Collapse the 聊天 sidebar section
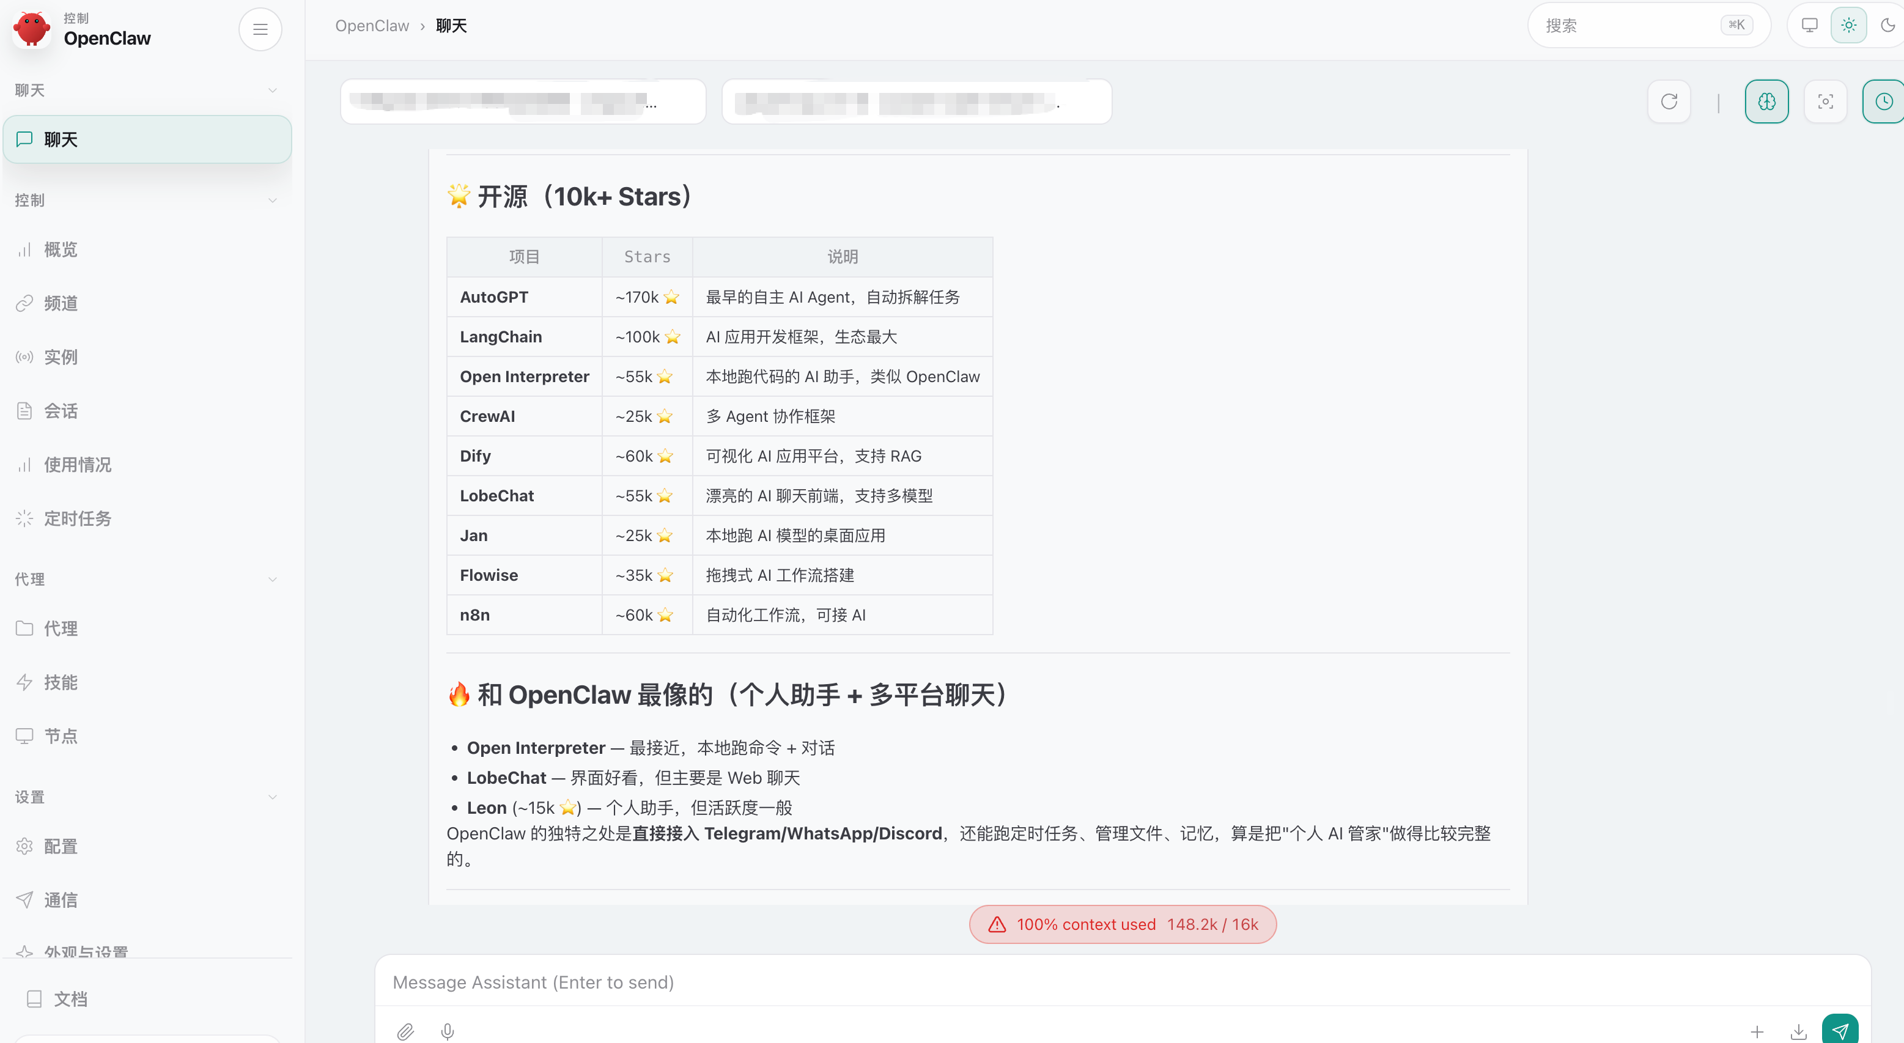 [272, 90]
